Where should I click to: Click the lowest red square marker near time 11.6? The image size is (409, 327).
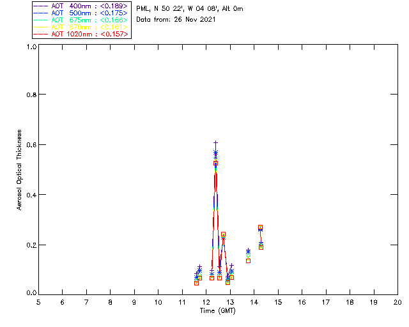(x=196, y=283)
